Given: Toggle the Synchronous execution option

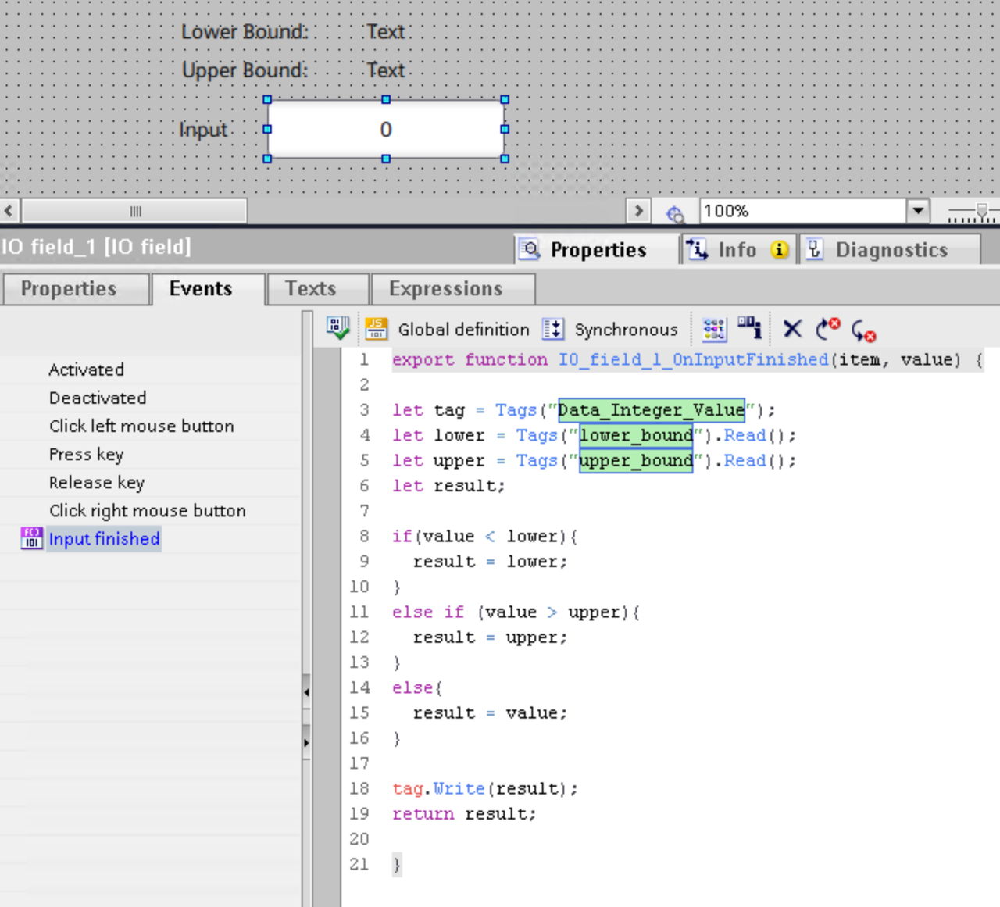Looking at the screenshot, I should click(552, 330).
